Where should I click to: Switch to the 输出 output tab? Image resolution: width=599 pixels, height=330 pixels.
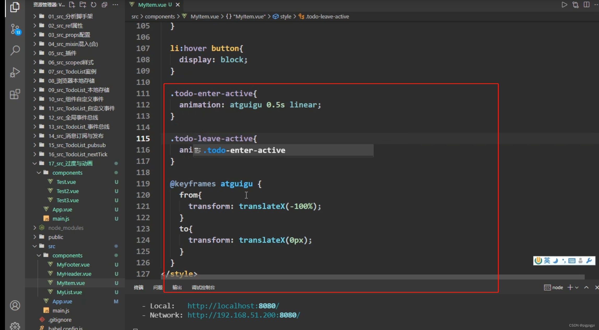pos(177,287)
